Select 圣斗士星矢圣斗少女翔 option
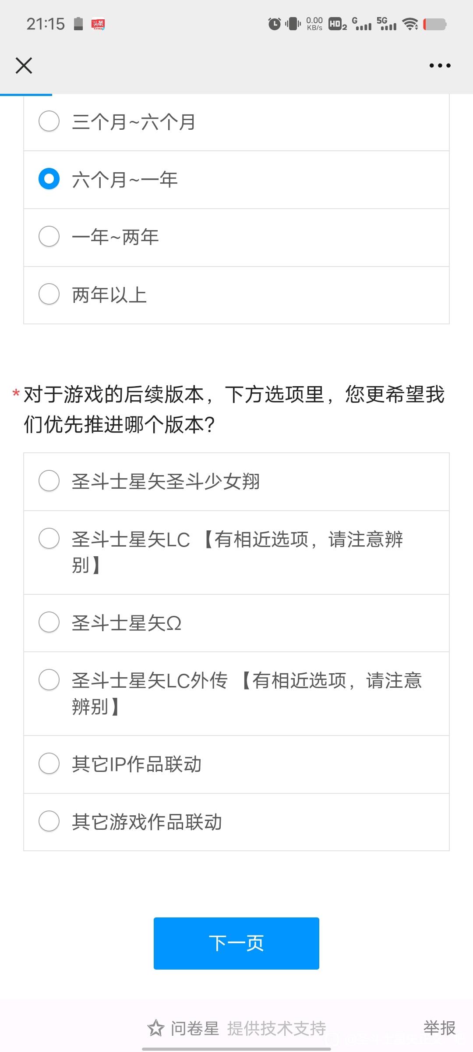 (236, 481)
